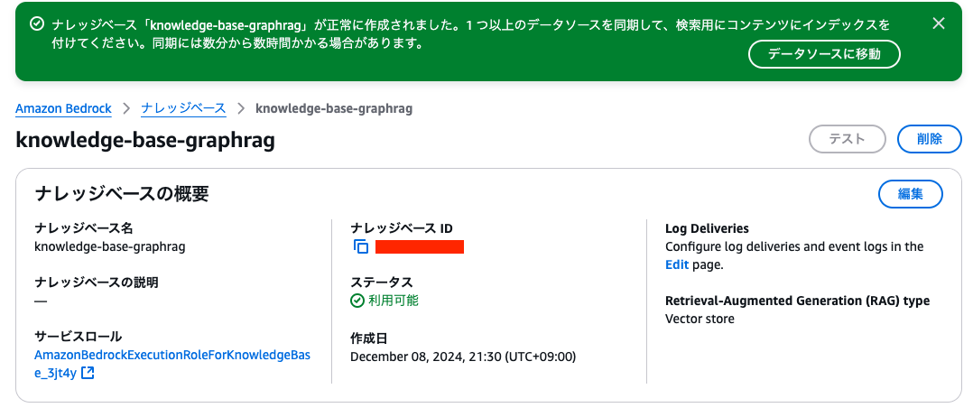
Task: Click the 編集 button in overview panel
Action: pos(910,194)
